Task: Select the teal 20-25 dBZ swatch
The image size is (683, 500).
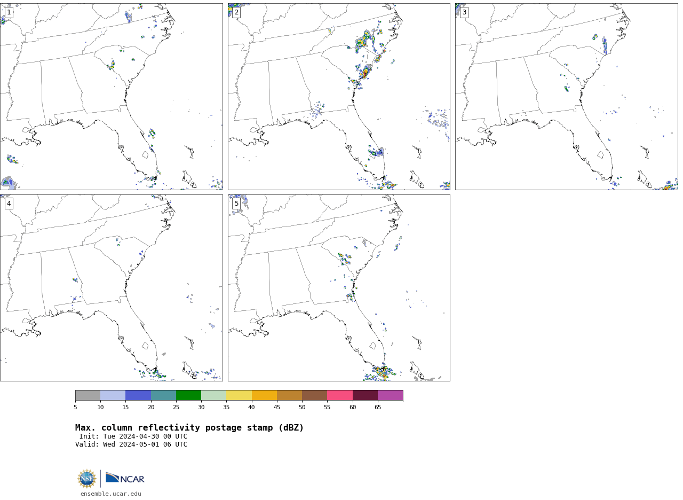Action: (x=163, y=395)
